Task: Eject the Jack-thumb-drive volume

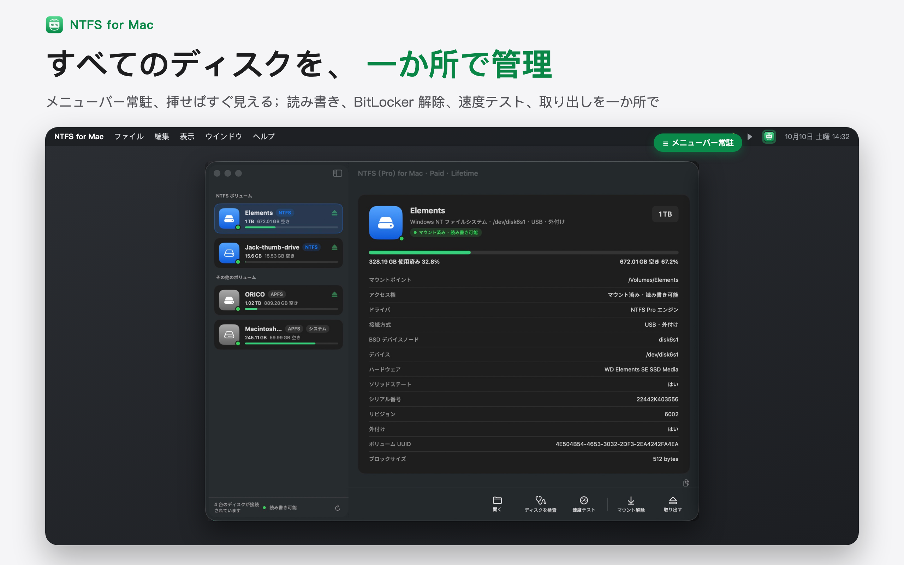Action: [334, 248]
